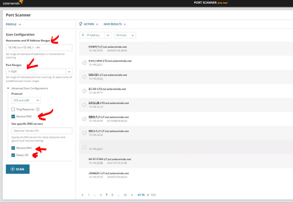Image resolution: width=293 pixels, height=203 pixels.
Task: Uncheck the Detect OS checkbox
Action: 13,155
